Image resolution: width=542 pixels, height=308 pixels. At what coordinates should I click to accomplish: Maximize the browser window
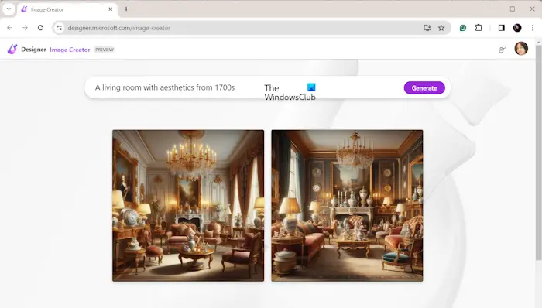click(x=513, y=9)
